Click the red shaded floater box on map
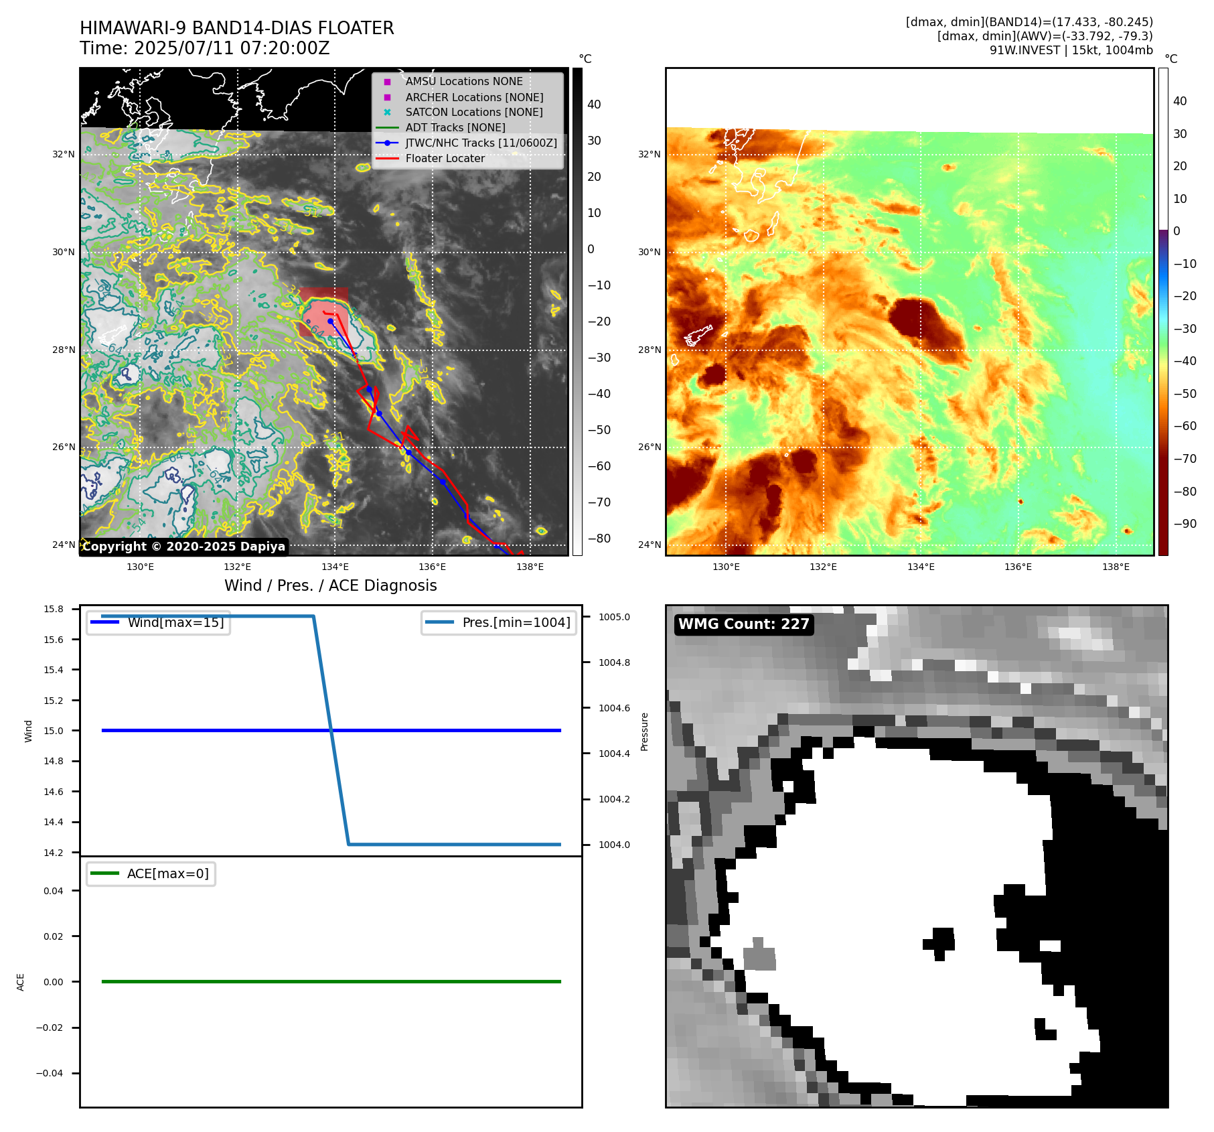 [323, 311]
